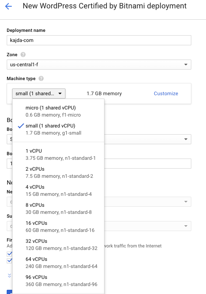Click the Customize link
The width and height of the screenshot is (206, 294).
(x=166, y=94)
